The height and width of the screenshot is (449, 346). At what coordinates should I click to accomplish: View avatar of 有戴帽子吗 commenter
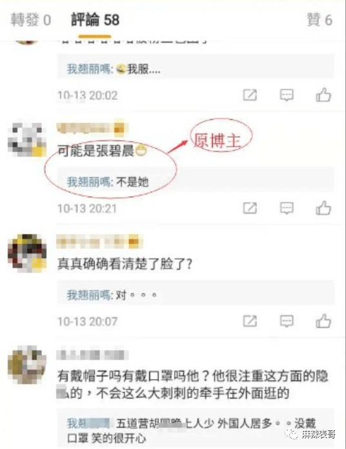coord(27,364)
